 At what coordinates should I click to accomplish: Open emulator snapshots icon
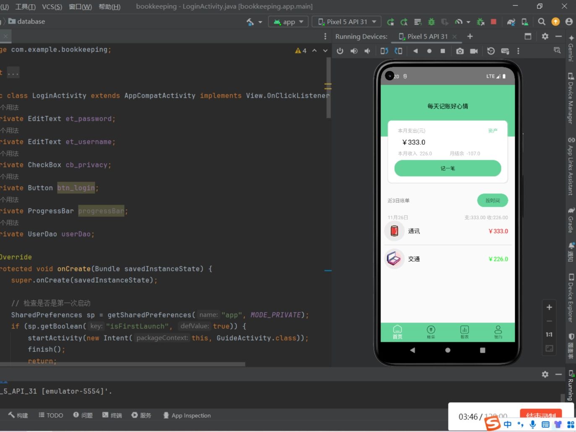point(491,51)
